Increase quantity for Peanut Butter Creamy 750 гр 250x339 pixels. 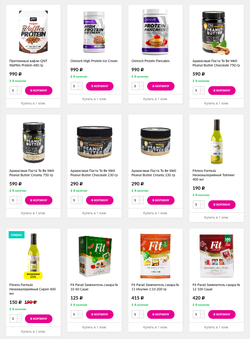19,198
